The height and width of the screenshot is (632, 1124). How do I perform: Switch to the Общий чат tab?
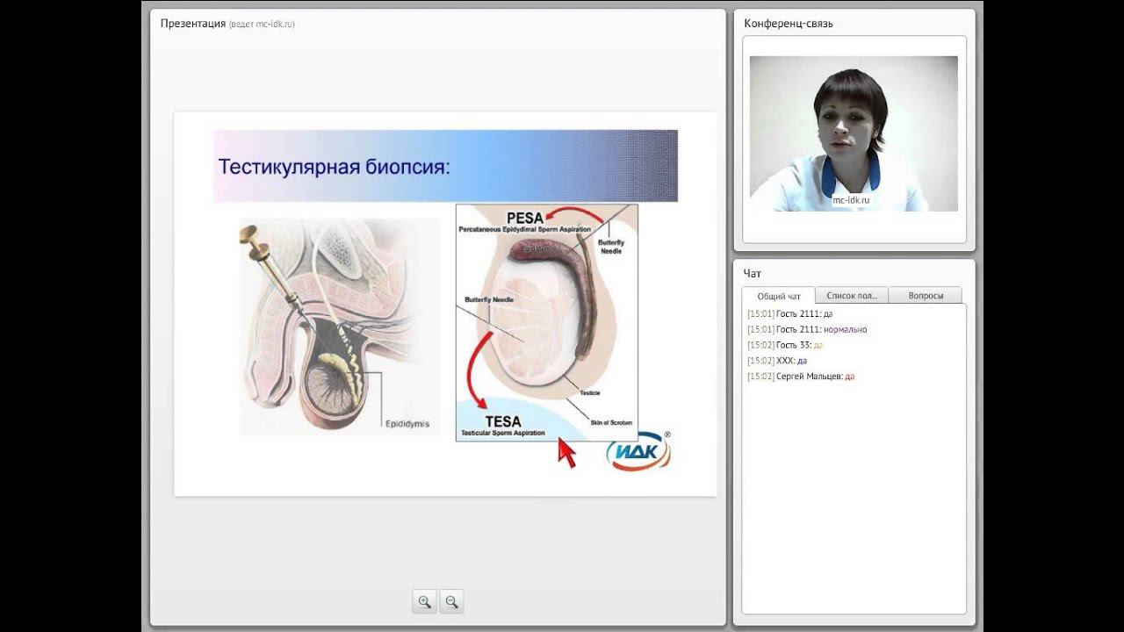[x=779, y=296]
